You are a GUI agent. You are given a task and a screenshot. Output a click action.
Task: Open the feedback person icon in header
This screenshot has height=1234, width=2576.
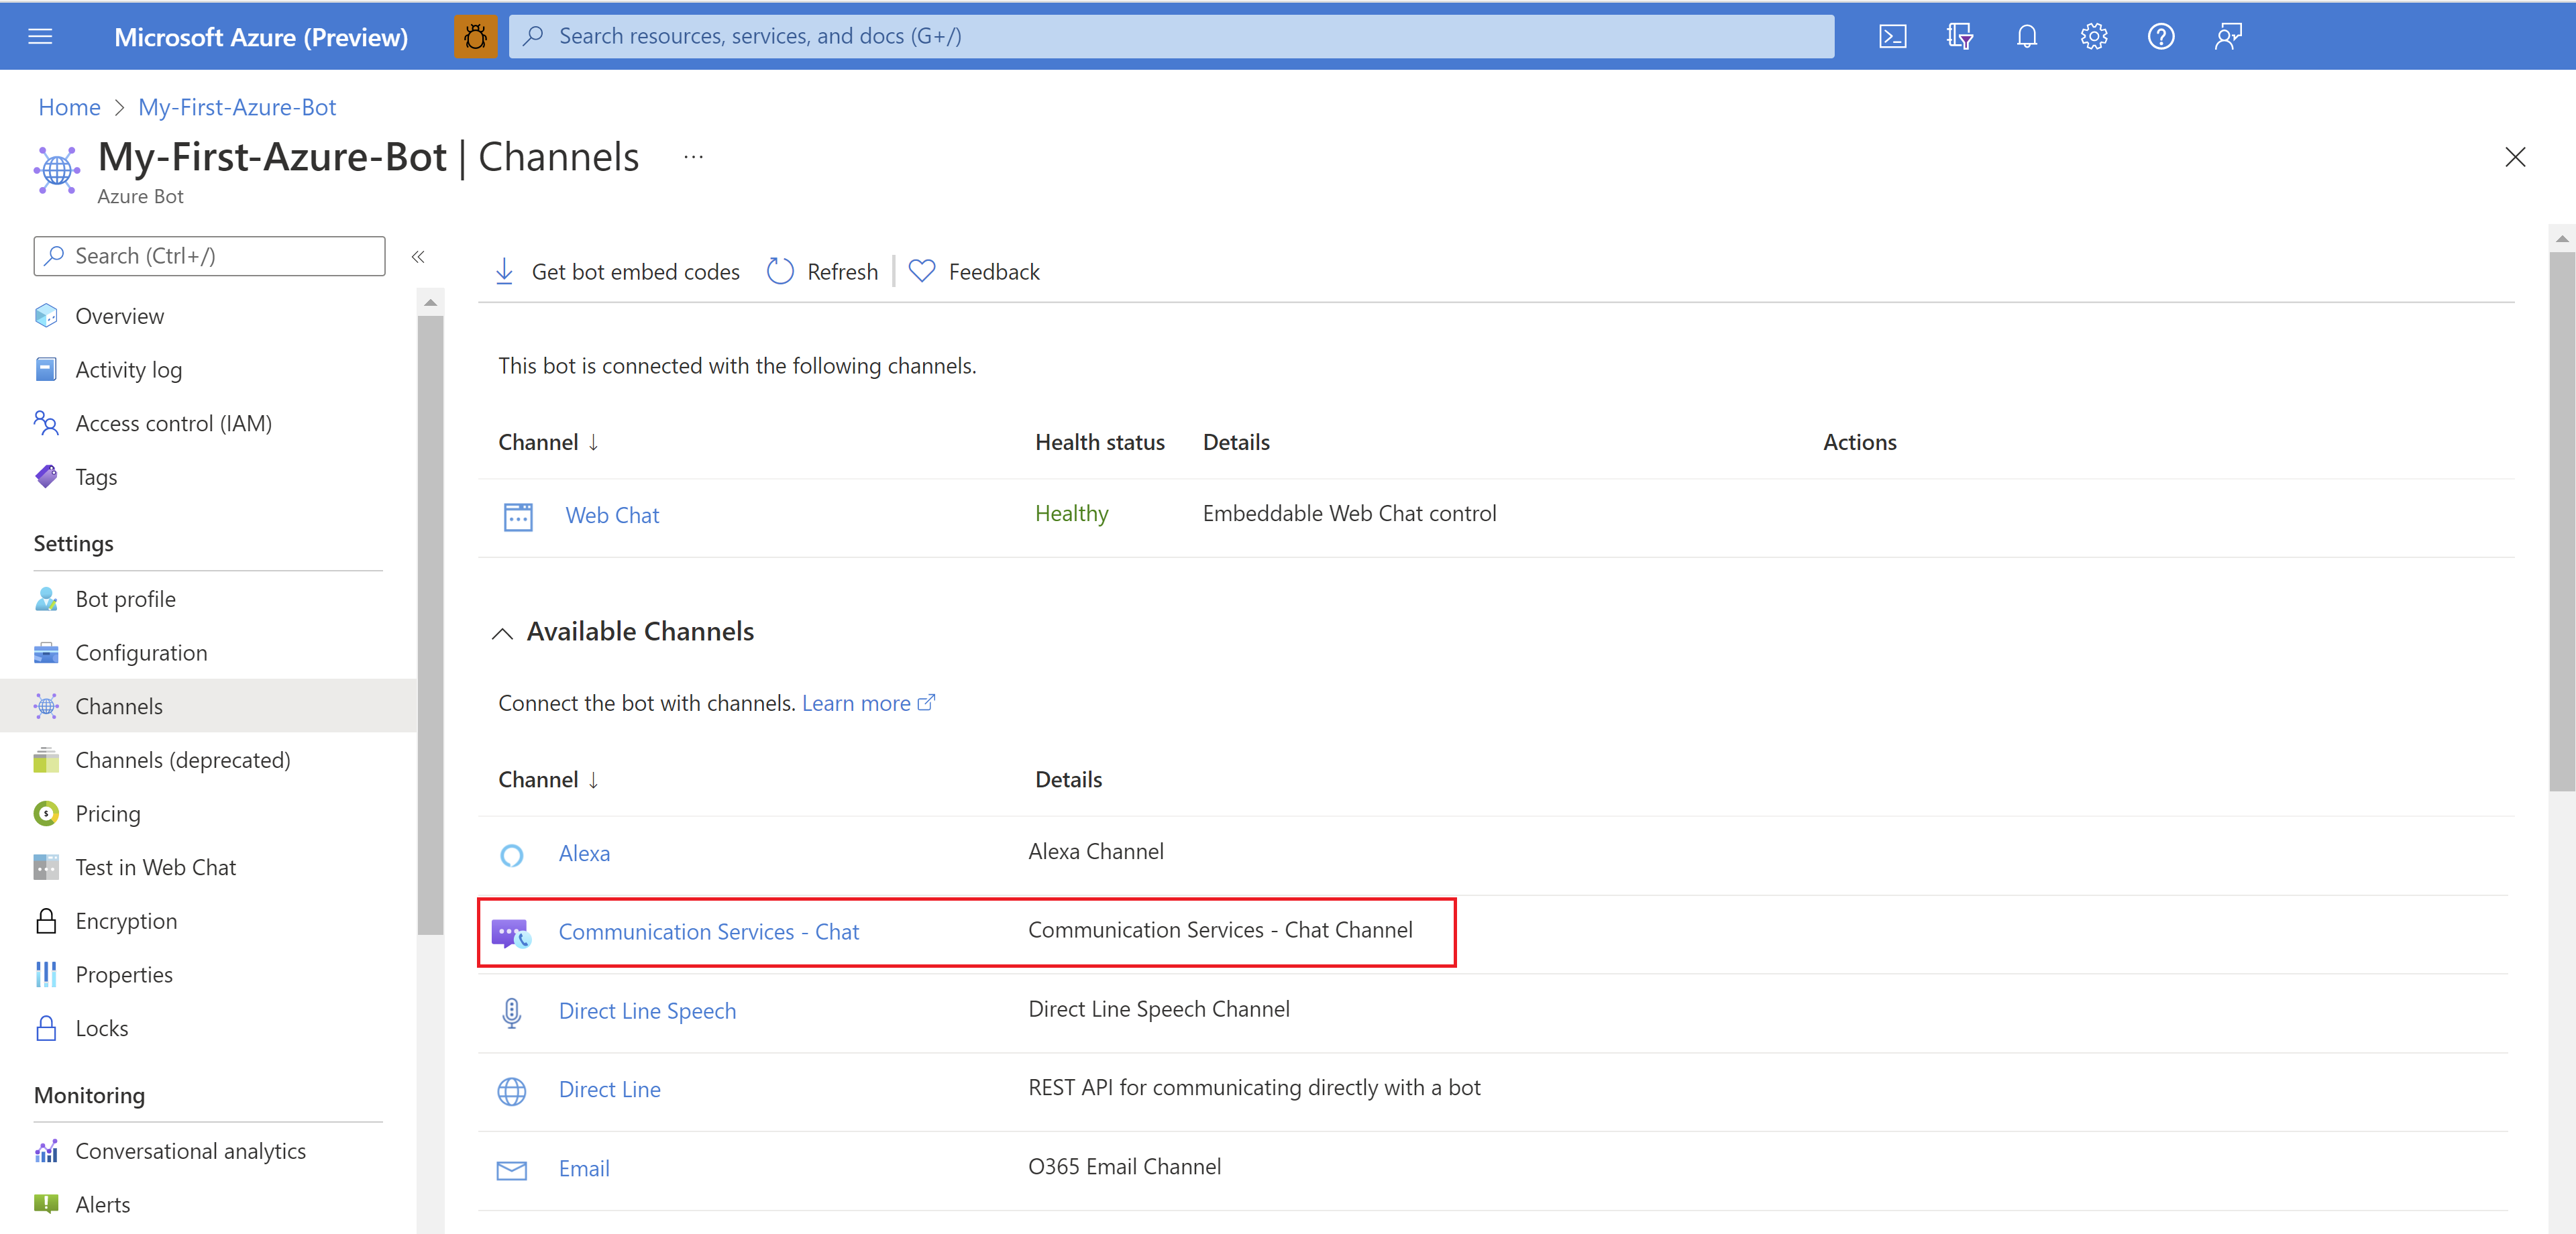click(x=2227, y=37)
